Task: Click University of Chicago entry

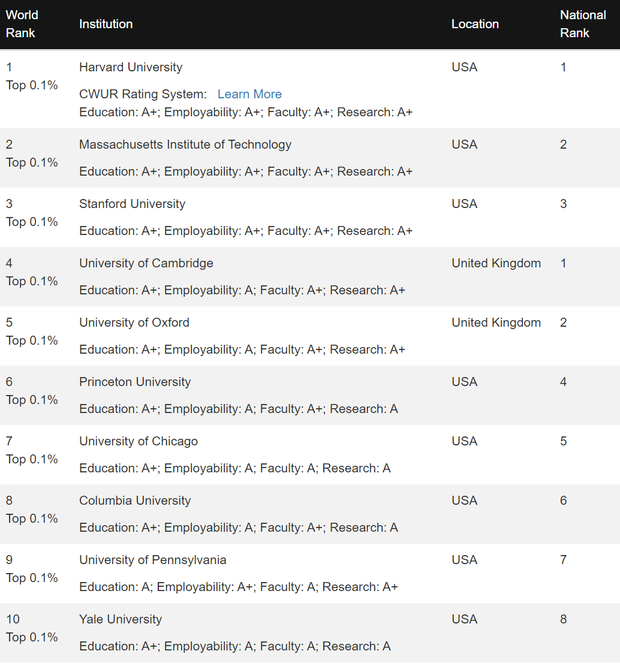Action: (x=139, y=441)
